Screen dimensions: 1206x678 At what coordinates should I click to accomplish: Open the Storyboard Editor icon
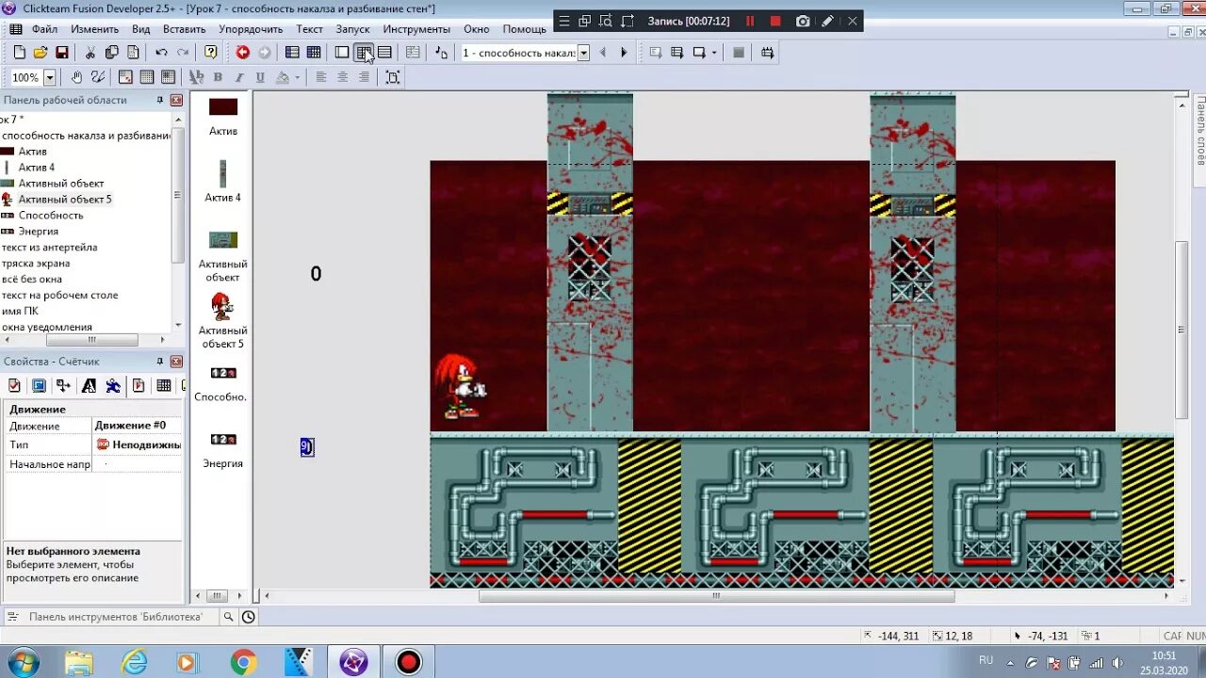pos(292,53)
